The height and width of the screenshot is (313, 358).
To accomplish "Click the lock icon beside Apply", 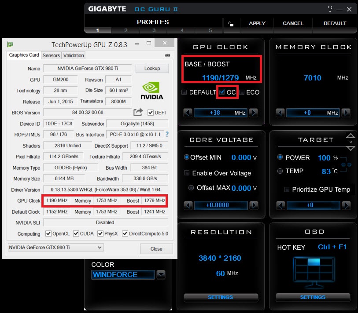I will (231, 23).
